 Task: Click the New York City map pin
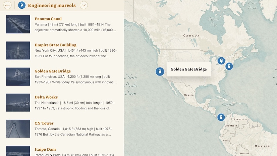pos(229,66)
